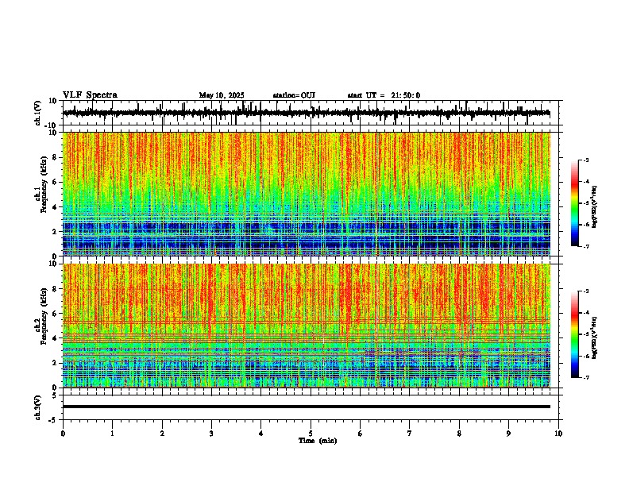Click the ch.2 colorbar log(PSD) unit label

tap(595, 337)
